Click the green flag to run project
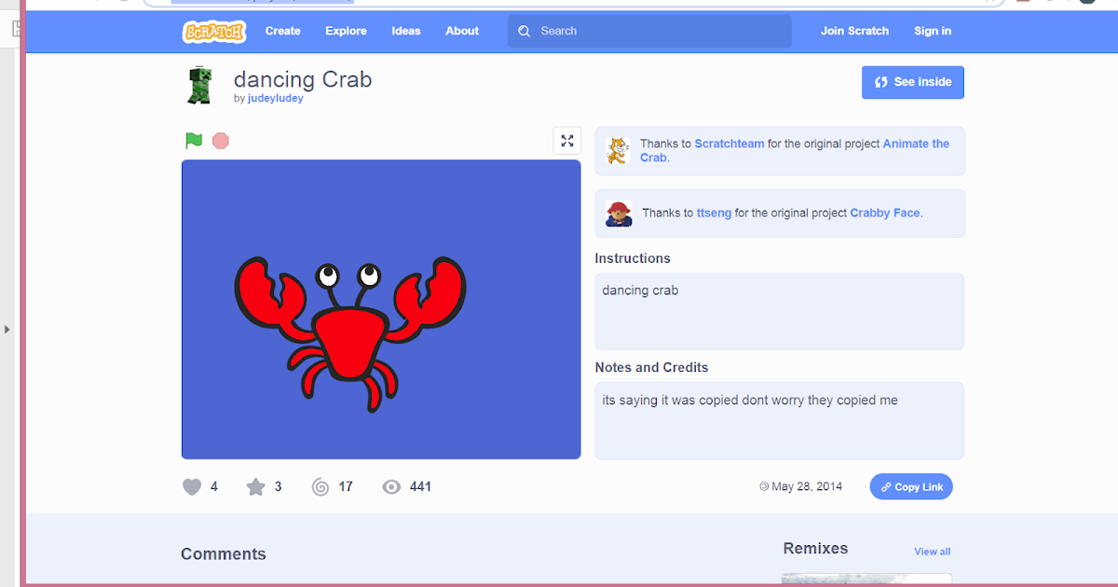This screenshot has width=1118, height=587. [193, 140]
